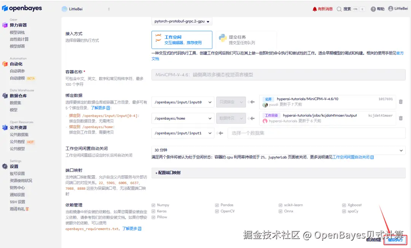Viewport: 411px width, 248px height.
Task: Click the search magnifier icon
Action: (x=339, y=9)
